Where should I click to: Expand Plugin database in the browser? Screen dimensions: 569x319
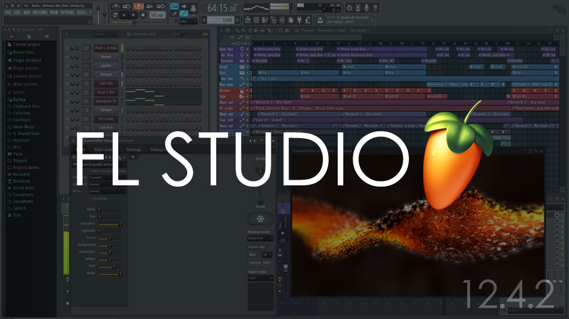(24, 61)
